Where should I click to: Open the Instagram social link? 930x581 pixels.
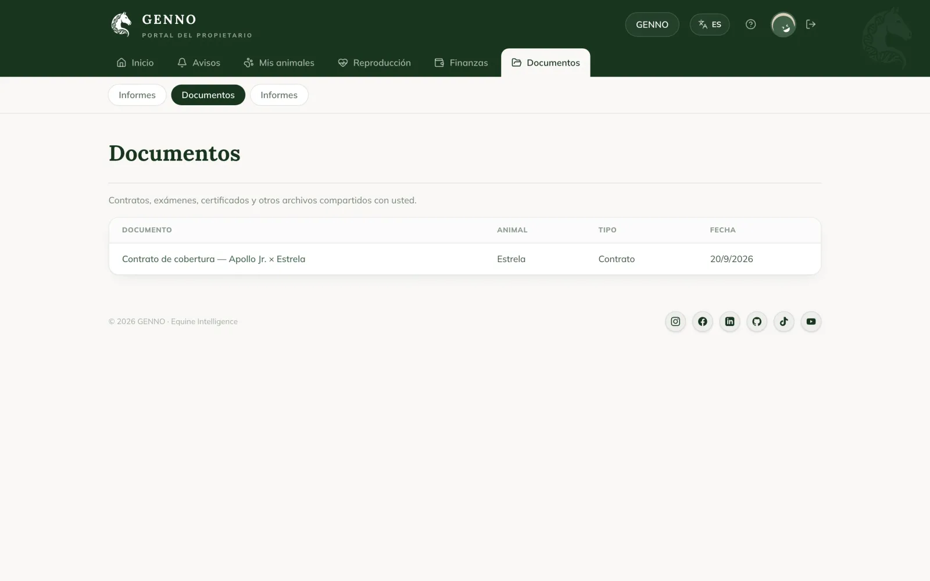[675, 321]
